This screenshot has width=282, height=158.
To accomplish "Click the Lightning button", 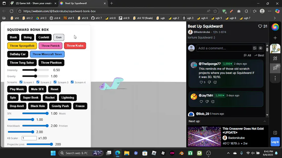I will (x=68, y=98).
